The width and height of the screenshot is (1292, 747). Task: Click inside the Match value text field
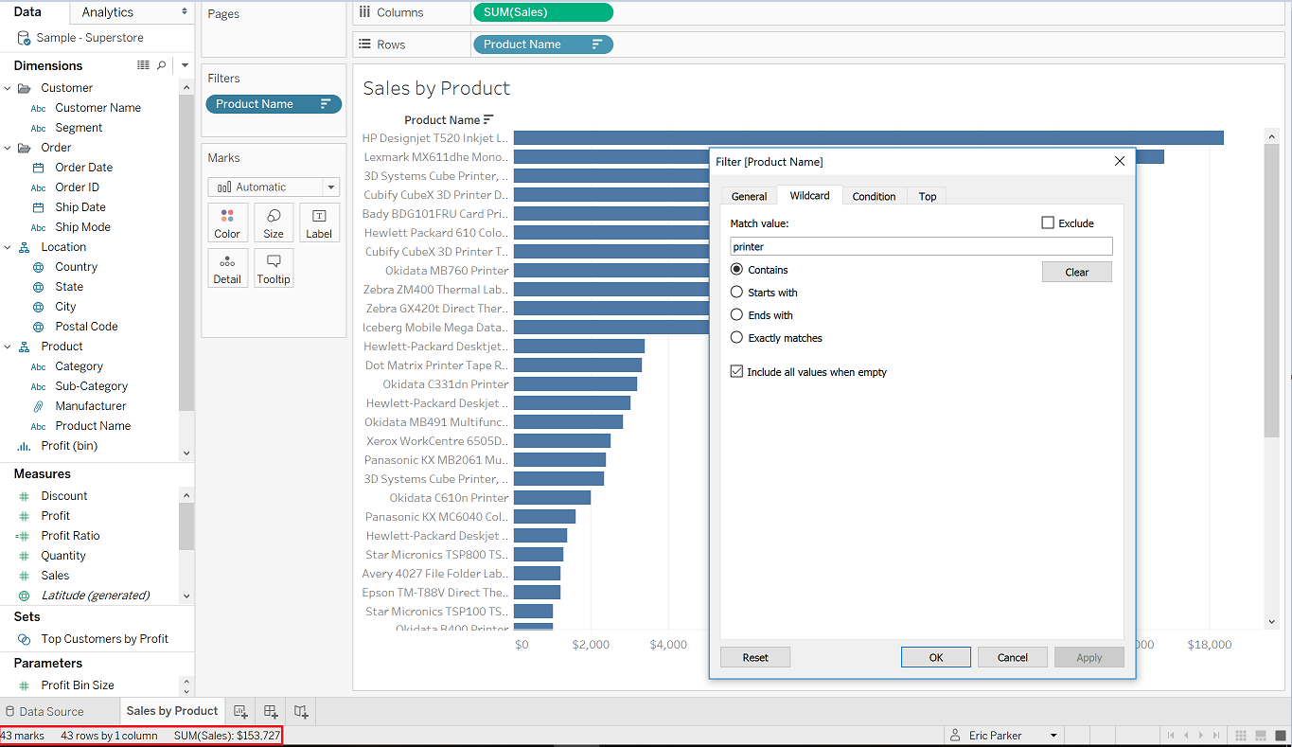(x=921, y=246)
